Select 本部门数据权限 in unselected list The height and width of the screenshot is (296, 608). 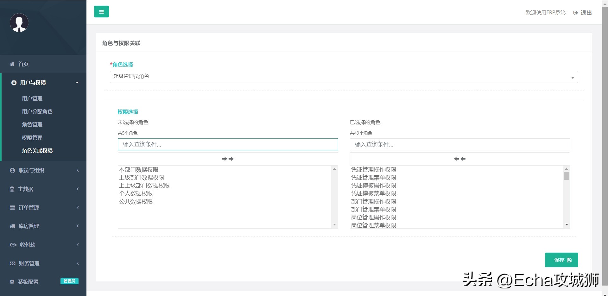tap(138, 170)
